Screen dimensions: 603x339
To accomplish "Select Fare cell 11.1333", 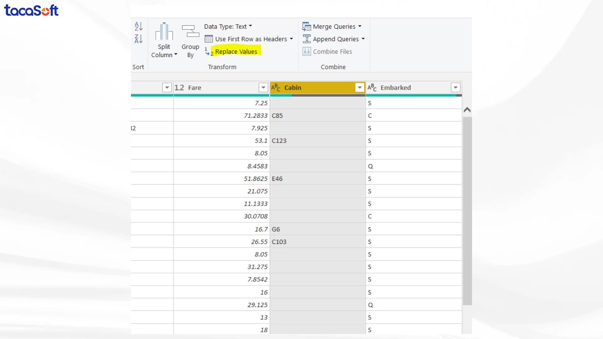I will point(221,204).
